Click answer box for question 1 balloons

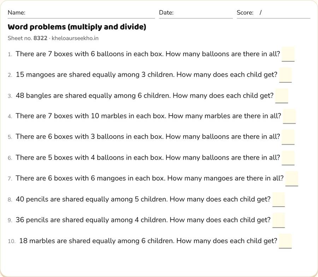[288, 54]
